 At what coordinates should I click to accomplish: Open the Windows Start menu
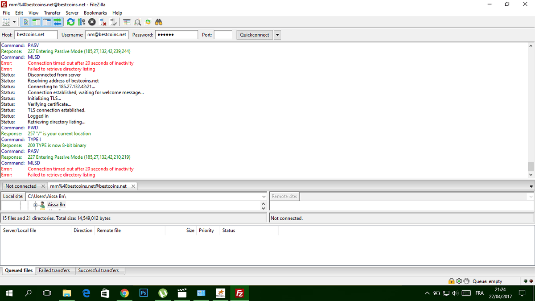[x=9, y=293]
